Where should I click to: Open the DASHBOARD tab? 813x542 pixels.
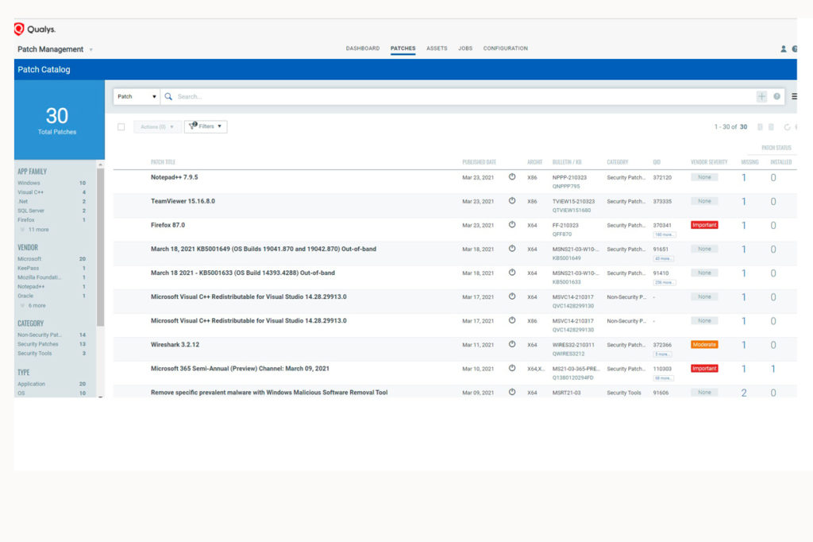(x=362, y=48)
